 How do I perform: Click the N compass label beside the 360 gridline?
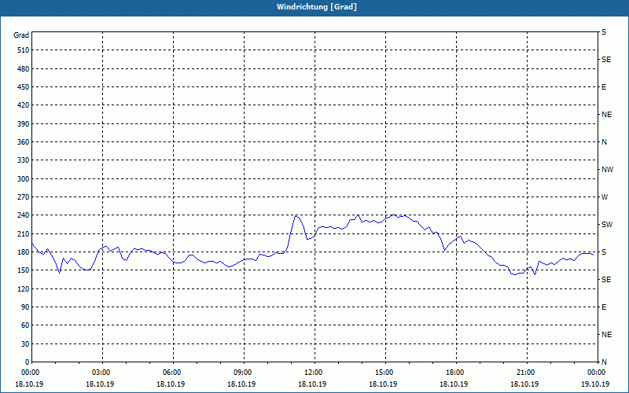coord(604,142)
